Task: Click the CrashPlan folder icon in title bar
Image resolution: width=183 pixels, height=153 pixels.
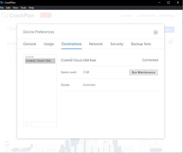Action: pyautogui.click(x=2, y=2)
